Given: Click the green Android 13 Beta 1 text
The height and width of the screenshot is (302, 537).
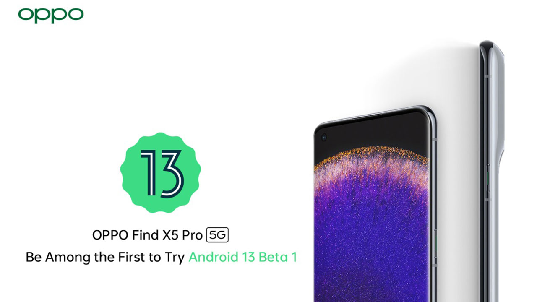Looking at the screenshot, I should pos(242,257).
